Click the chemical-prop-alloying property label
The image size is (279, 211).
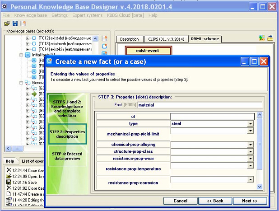pos(133,145)
